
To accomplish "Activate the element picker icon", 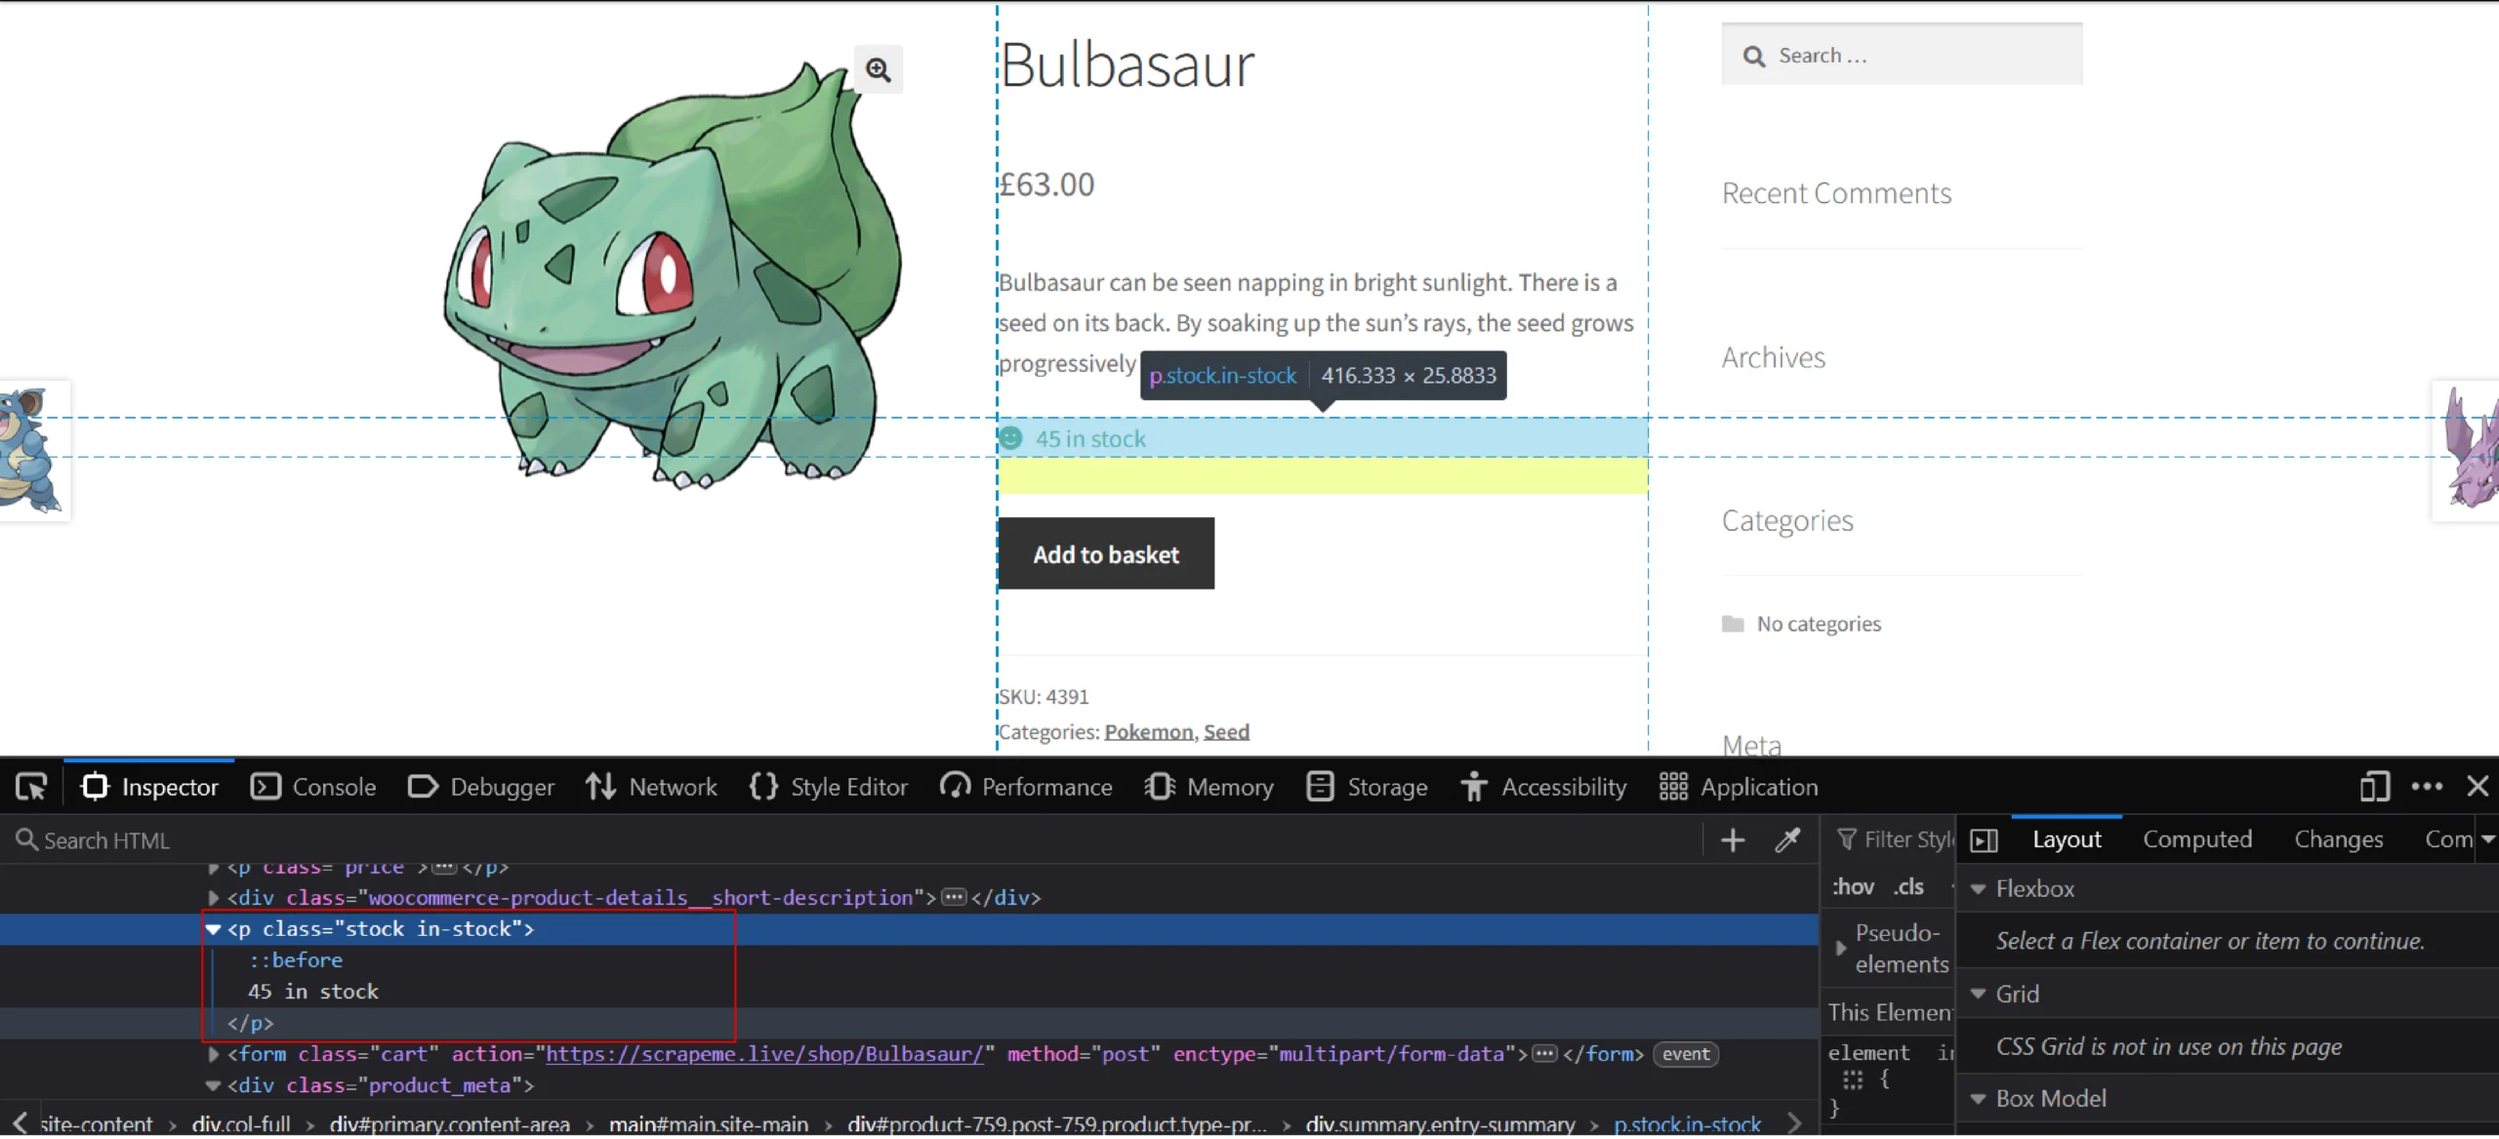I will pyautogui.click(x=31, y=787).
